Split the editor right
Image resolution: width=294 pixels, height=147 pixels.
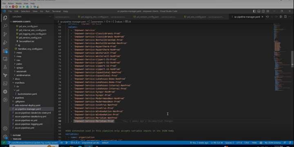coord(285,17)
